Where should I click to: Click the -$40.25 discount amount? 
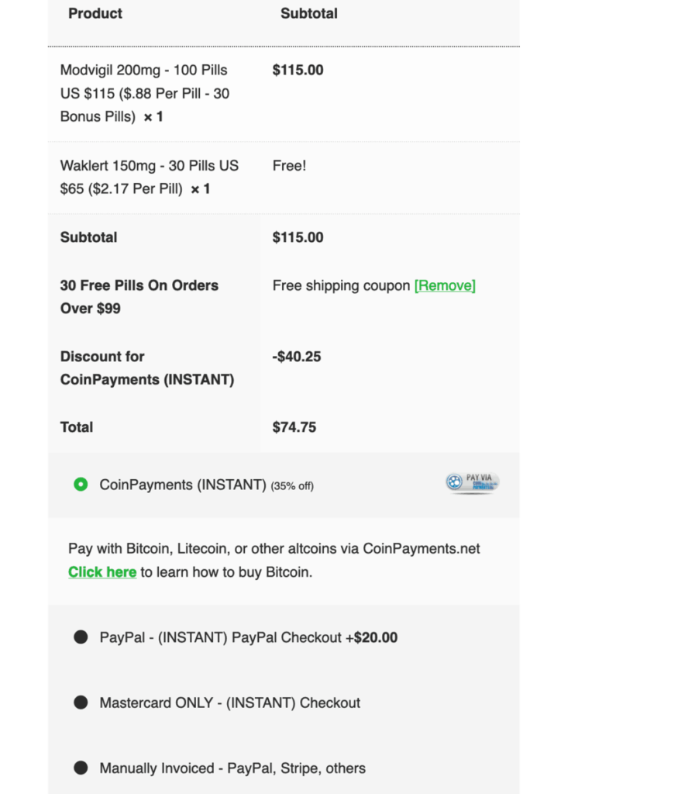297,357
